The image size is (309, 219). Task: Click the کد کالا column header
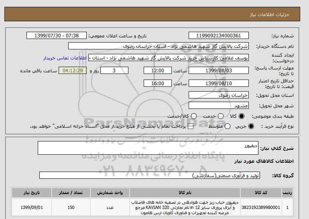coord(261,193)
